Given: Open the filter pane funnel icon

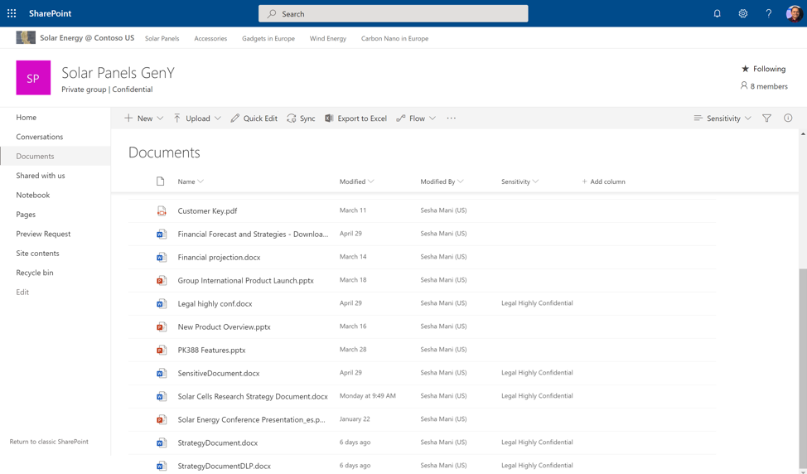Looking at the screenshot, I should [x=767, y=118].
